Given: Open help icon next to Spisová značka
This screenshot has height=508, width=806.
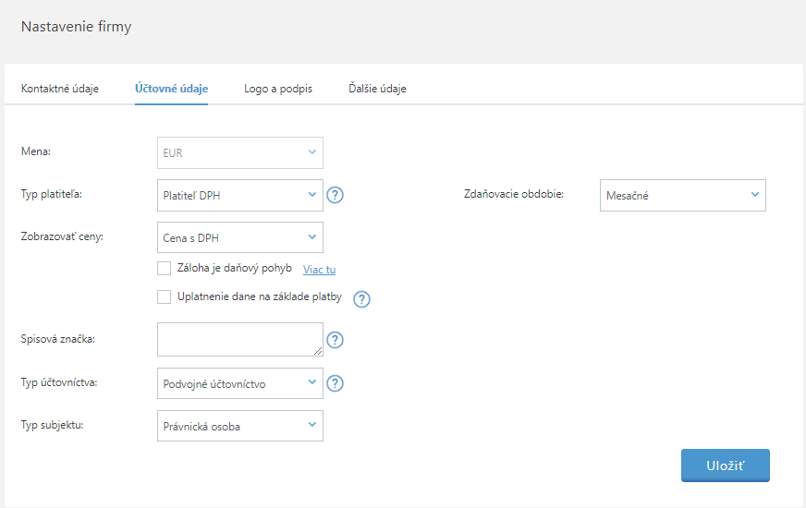Looking at the screenshot, I should (336, 340).
